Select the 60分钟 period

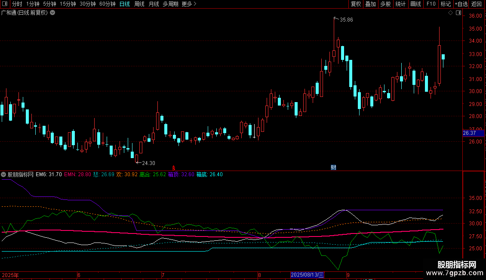click(x=107, y=4)
